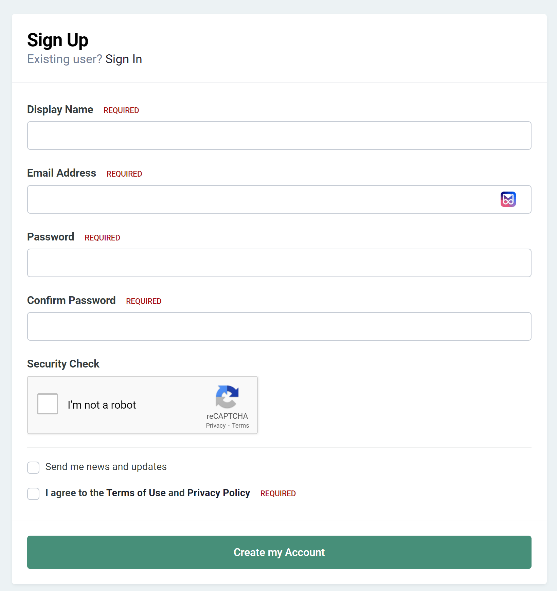
Task: Open reCAPTCHA's Privacy link
Action: [215, 425]
